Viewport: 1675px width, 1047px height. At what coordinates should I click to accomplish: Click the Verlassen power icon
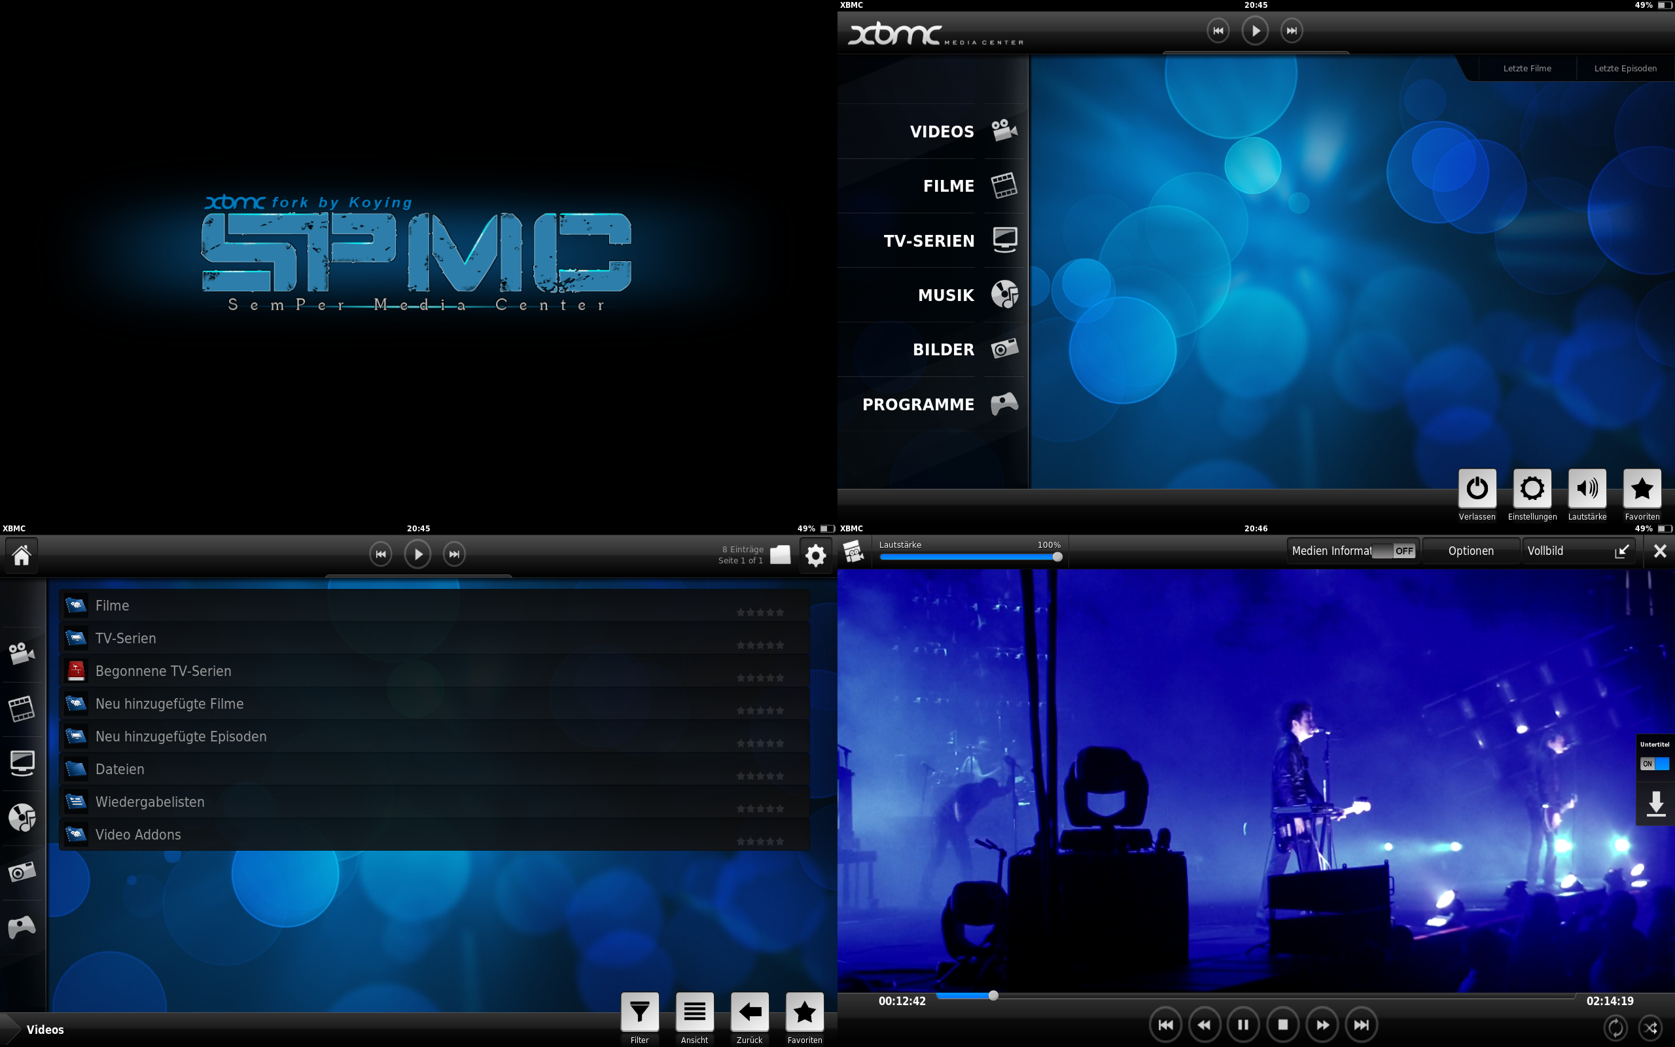point(1477,488)
